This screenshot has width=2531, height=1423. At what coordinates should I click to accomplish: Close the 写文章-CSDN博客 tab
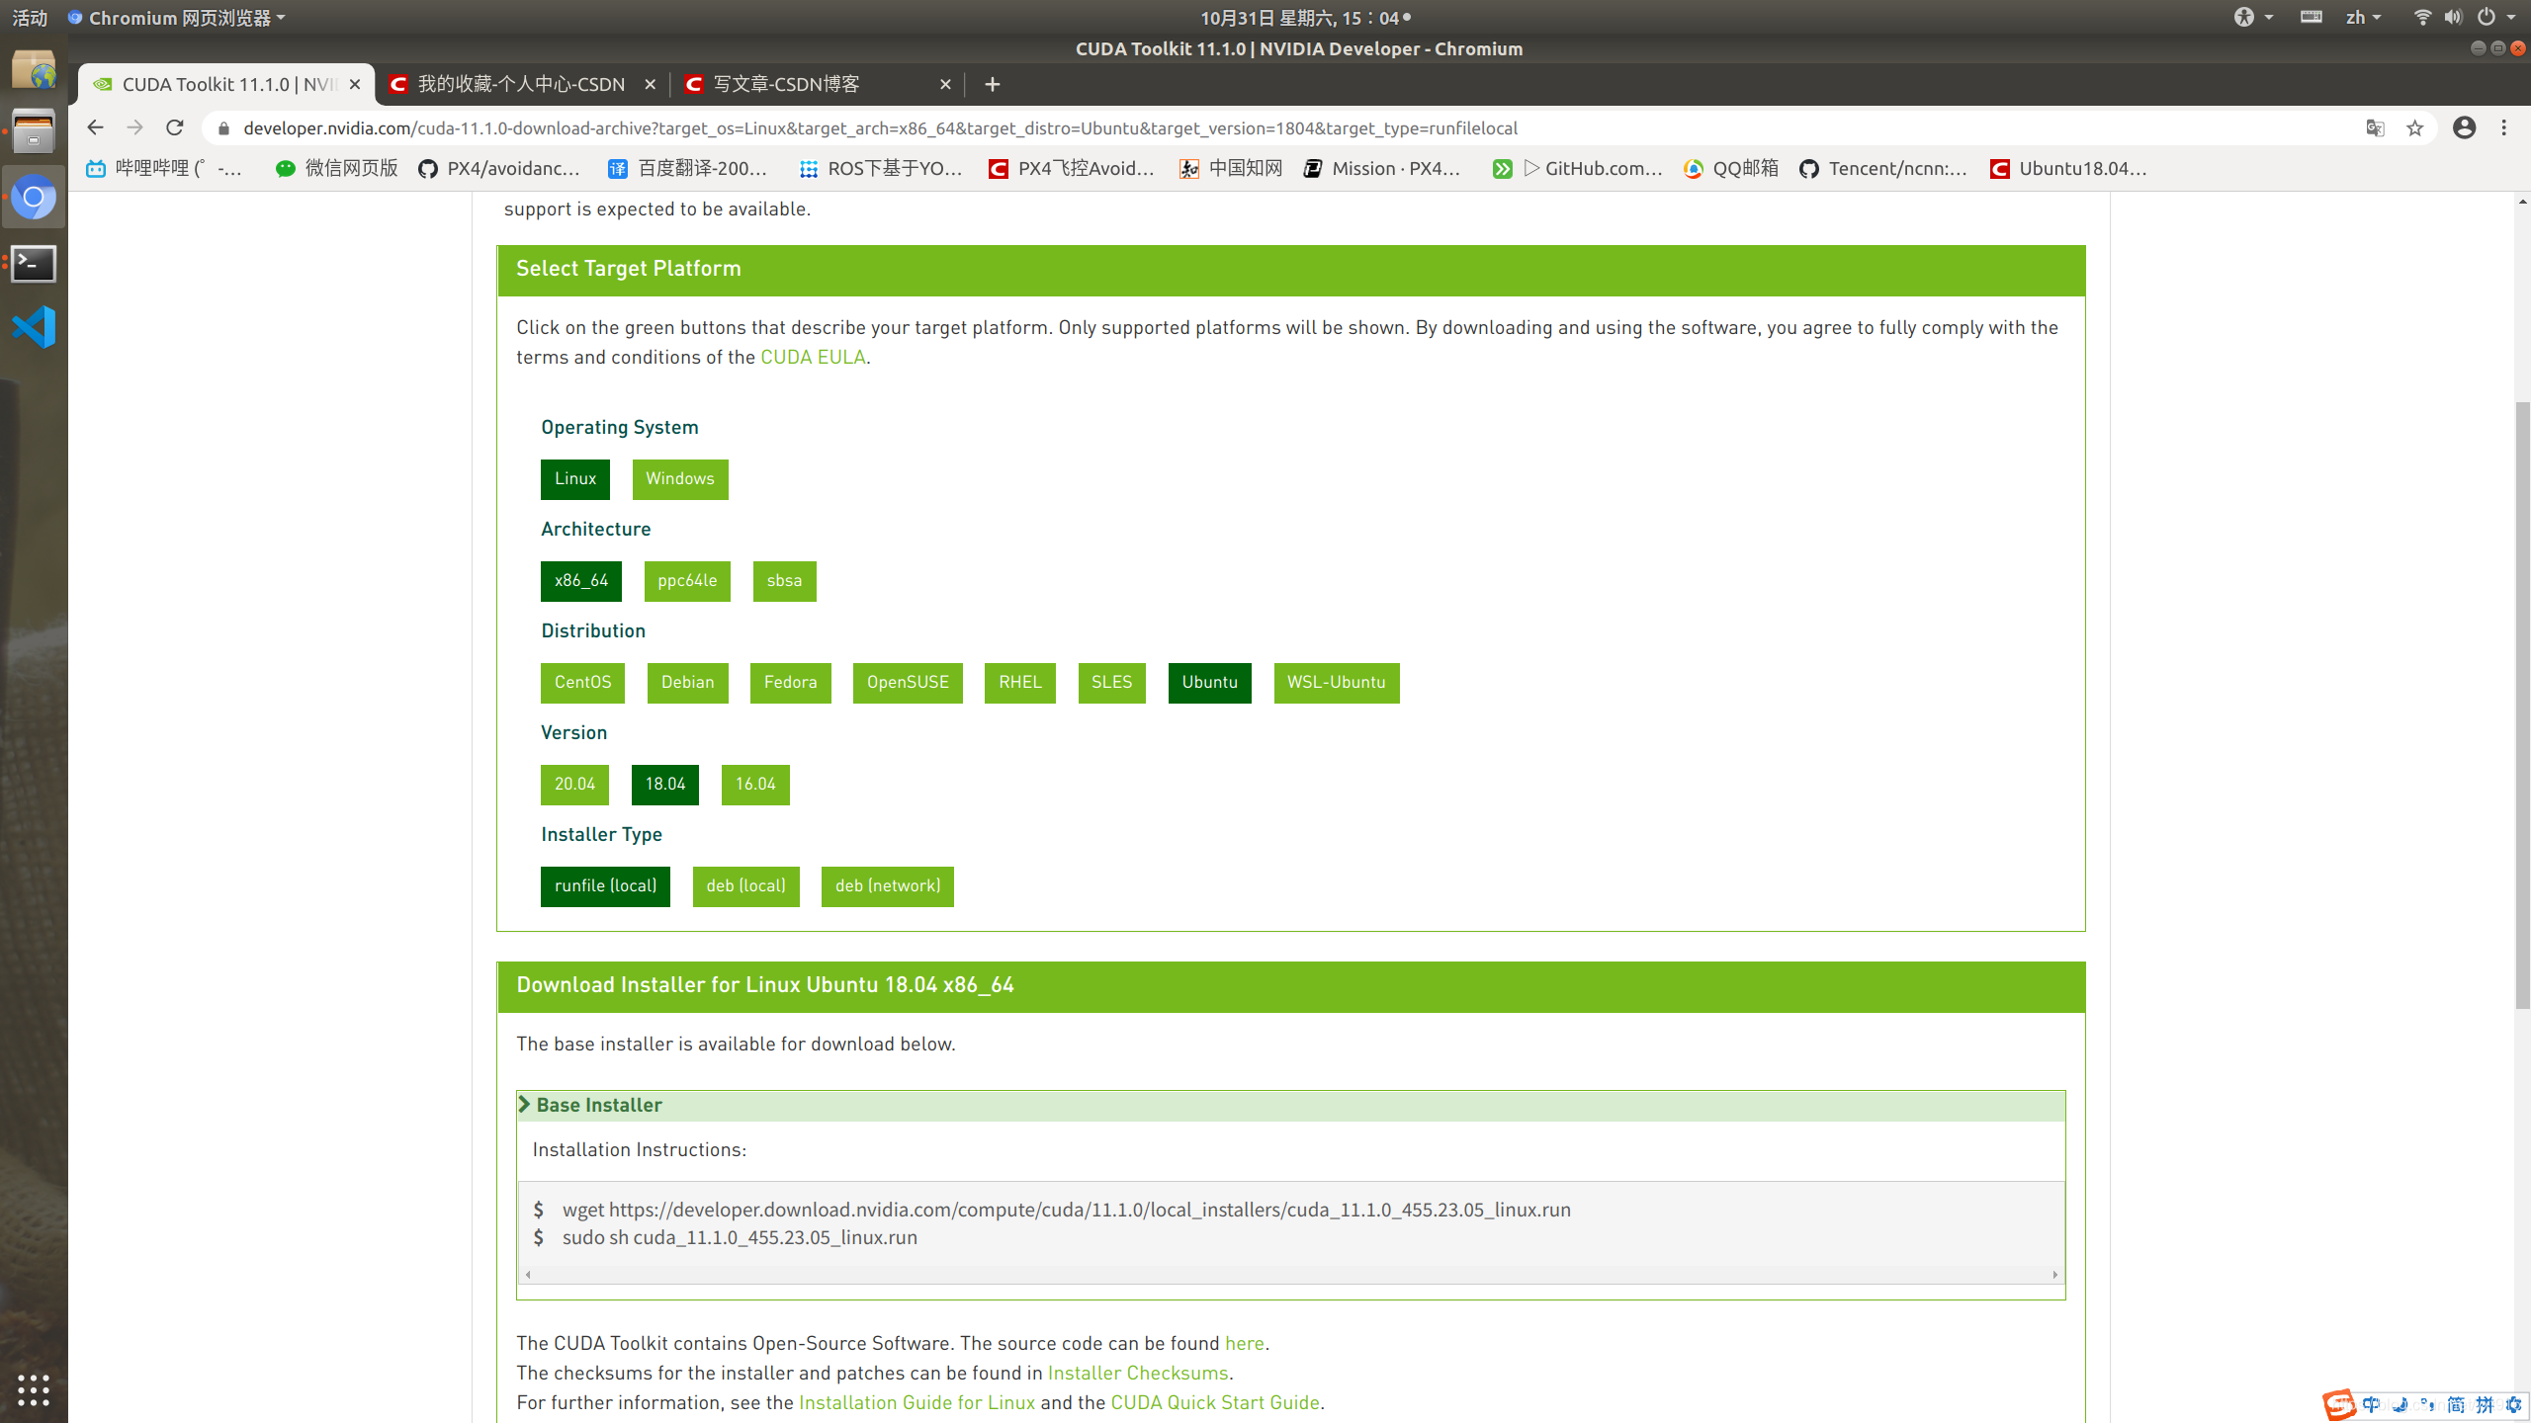tap(945, 85)
